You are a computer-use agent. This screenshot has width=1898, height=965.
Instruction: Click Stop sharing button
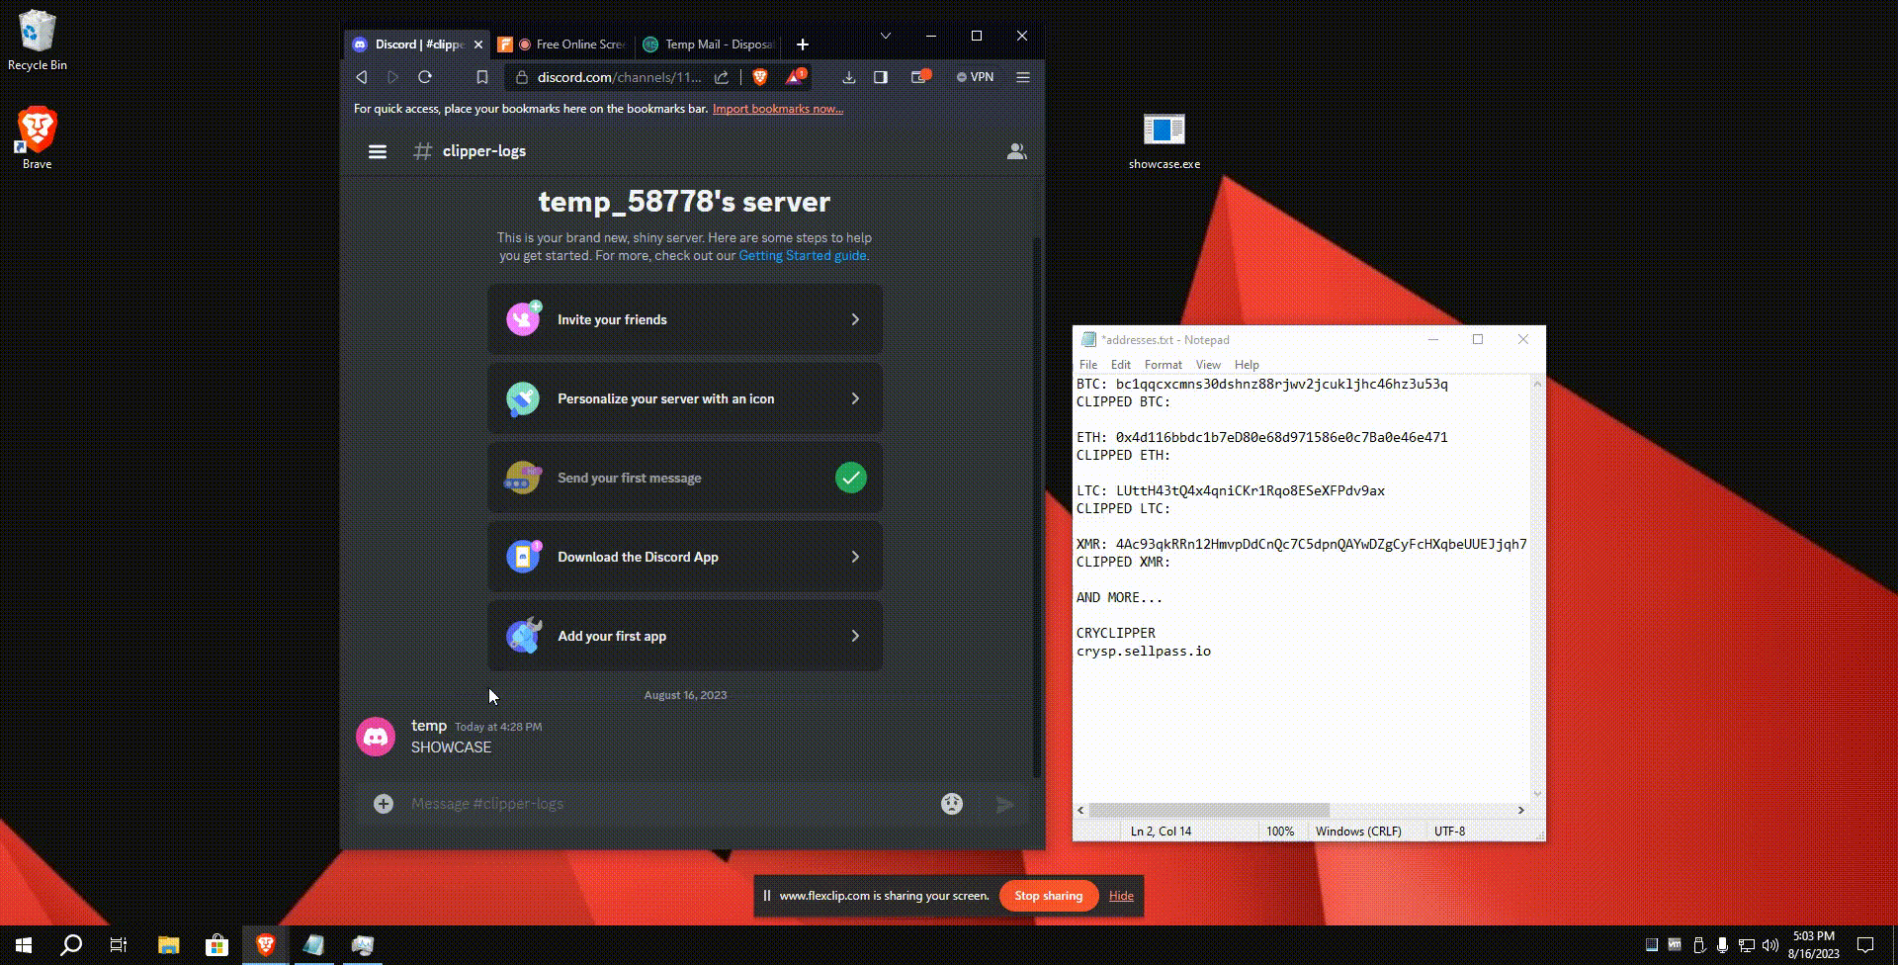tap(1049, 896)
